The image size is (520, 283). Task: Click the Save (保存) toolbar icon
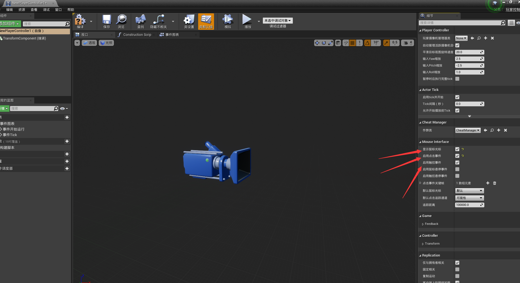(x=106, y=21)
